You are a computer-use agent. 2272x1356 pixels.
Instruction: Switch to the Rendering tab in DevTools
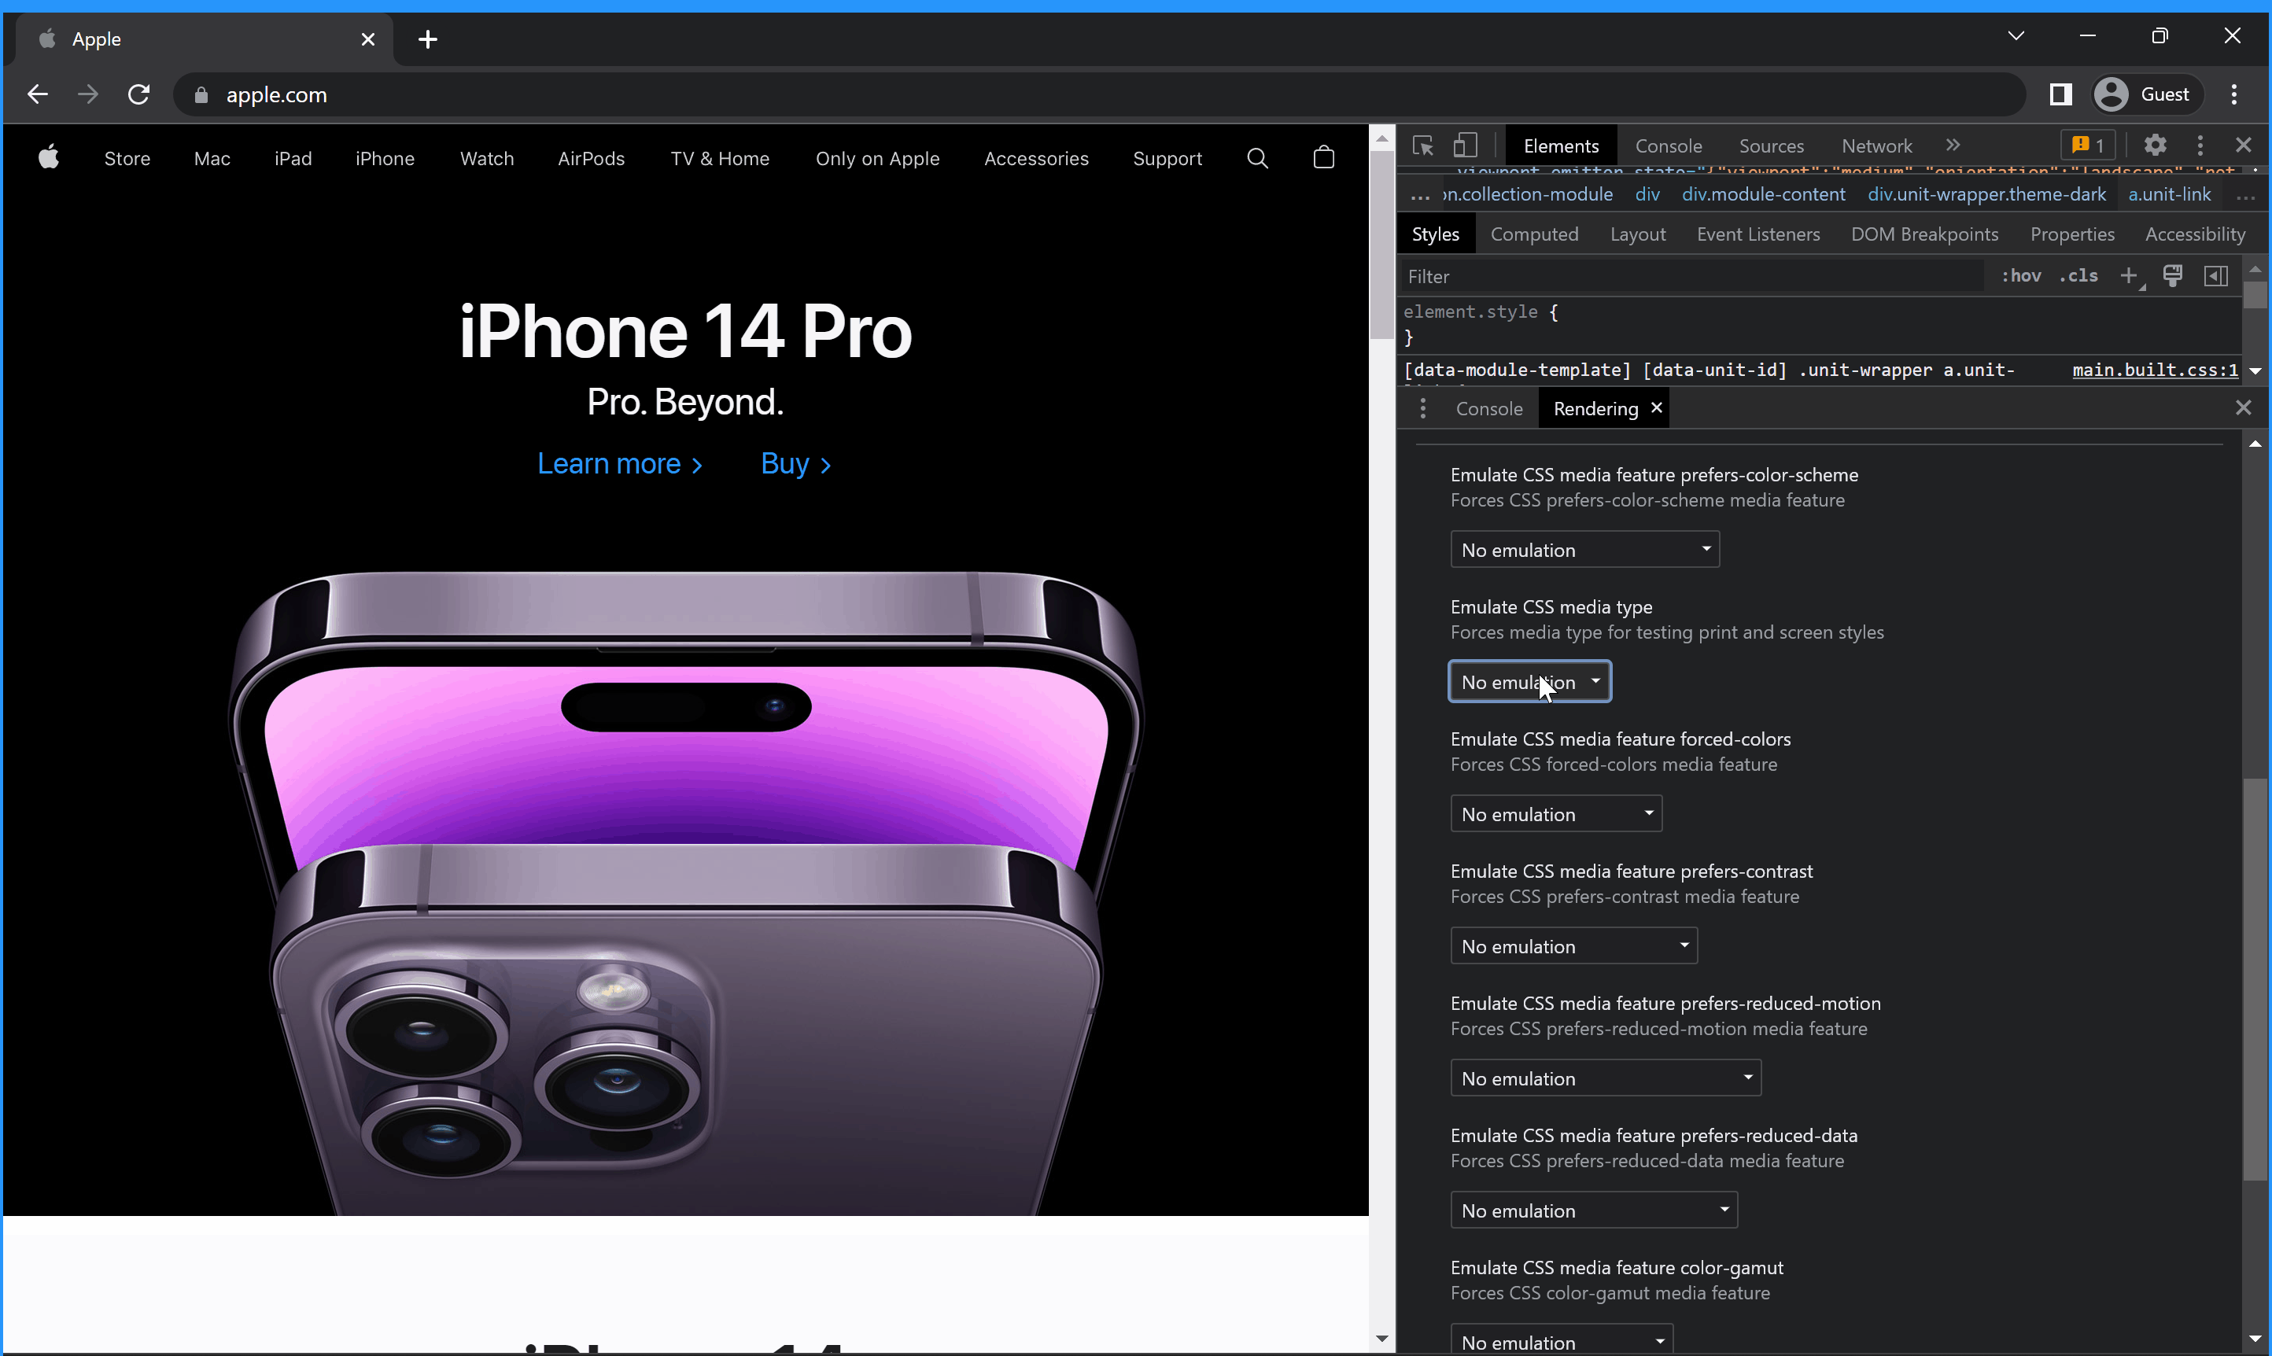point(1595,408)
